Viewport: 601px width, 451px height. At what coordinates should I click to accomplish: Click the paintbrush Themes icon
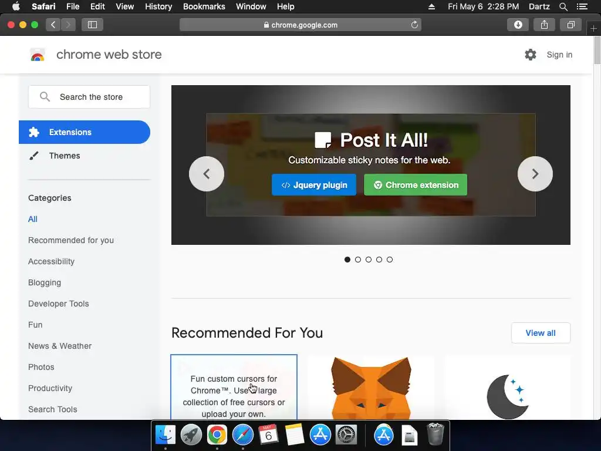[33, 156]
